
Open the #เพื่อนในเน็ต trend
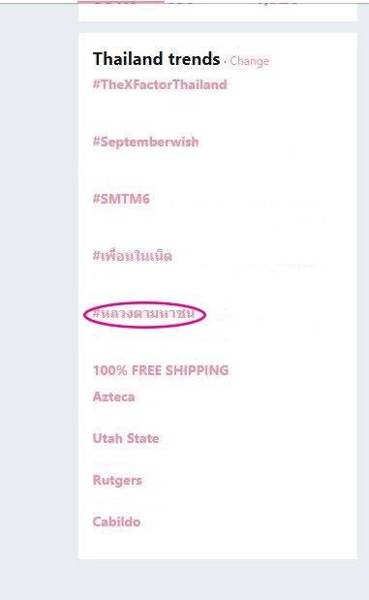click(x=133, y=255)
